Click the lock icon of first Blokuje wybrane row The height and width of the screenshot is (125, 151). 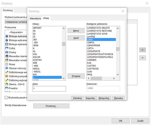point(7,36)
